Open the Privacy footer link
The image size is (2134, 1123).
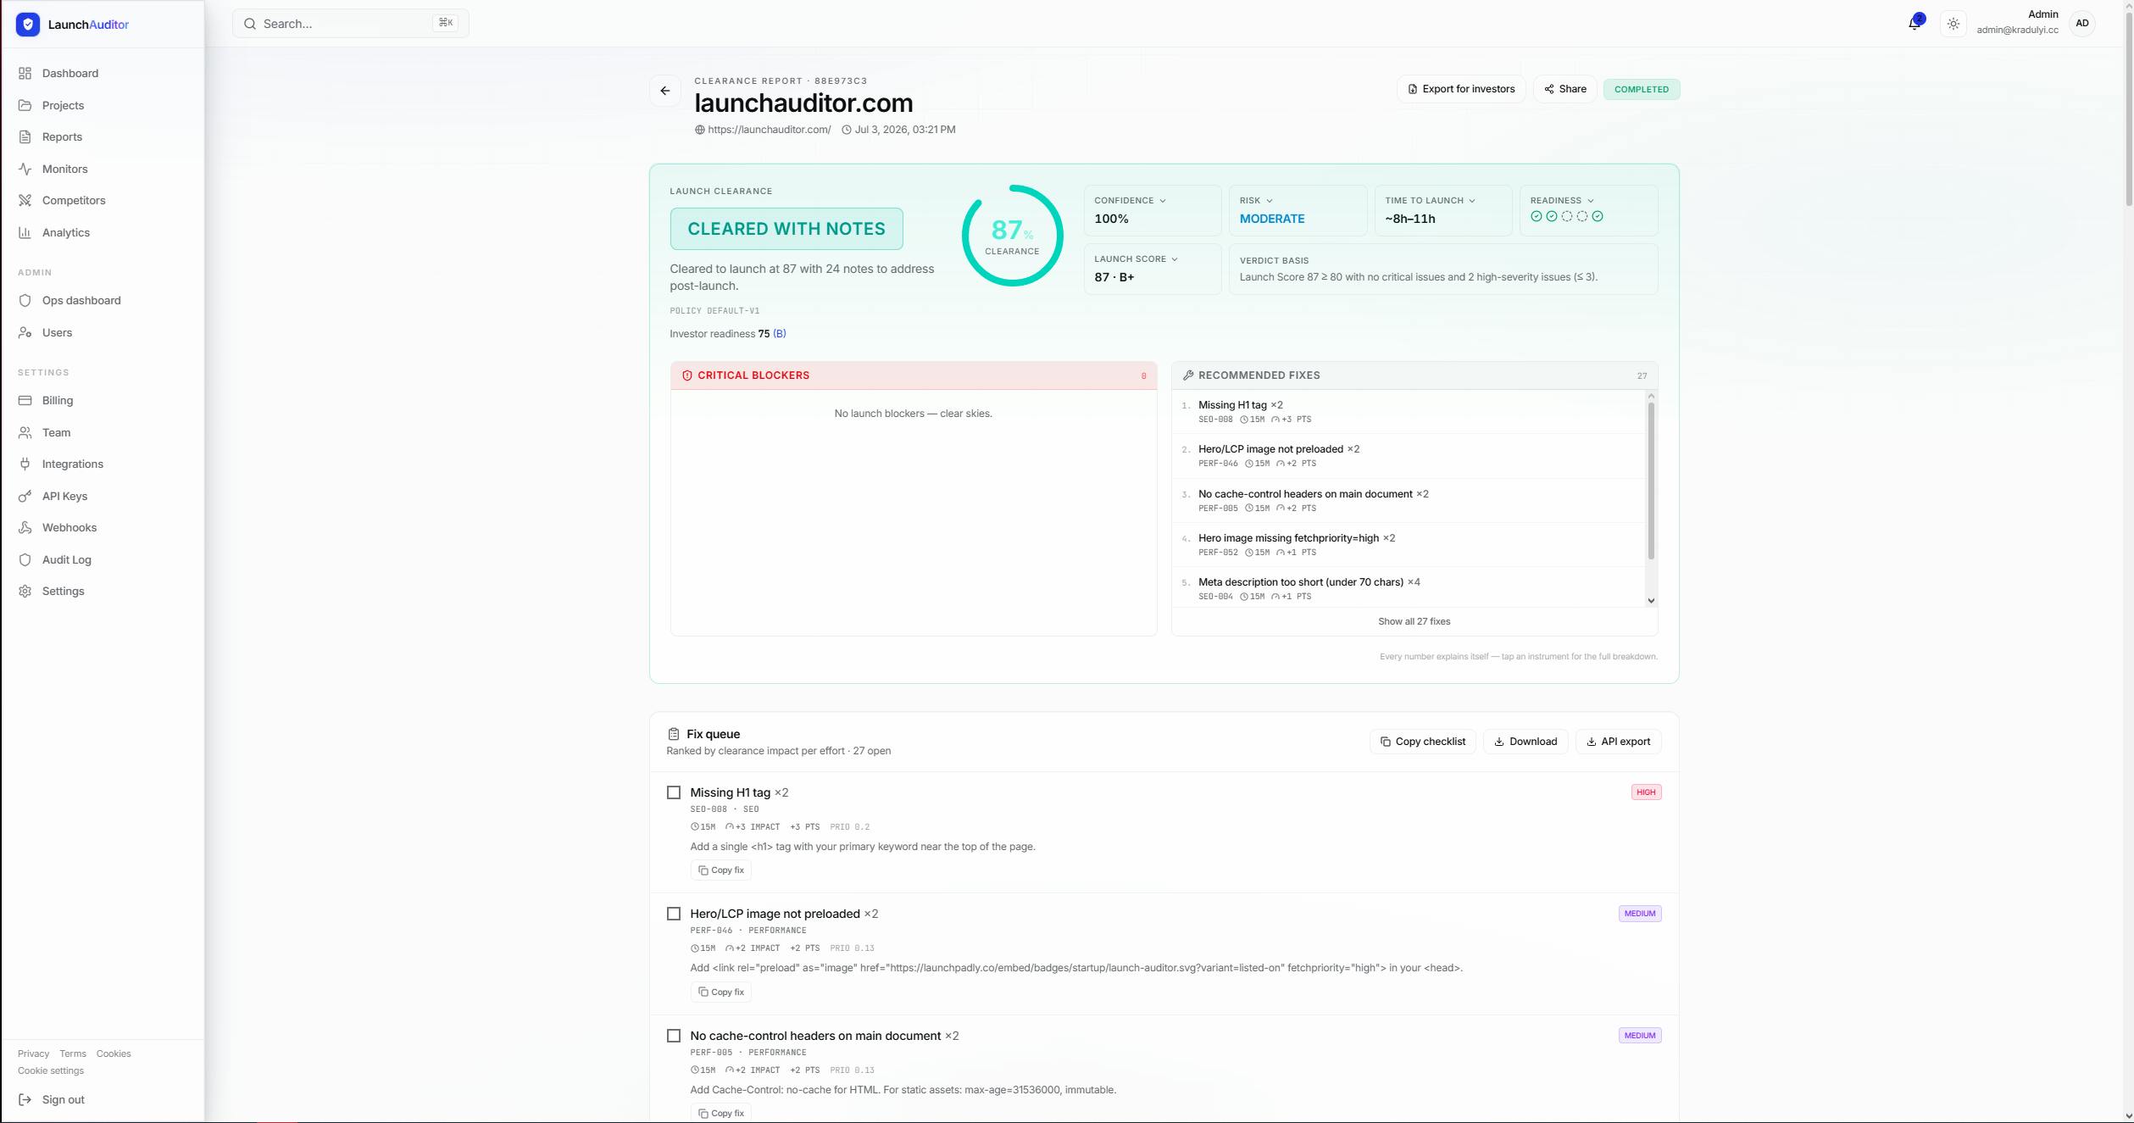[x=34, y=1054]
